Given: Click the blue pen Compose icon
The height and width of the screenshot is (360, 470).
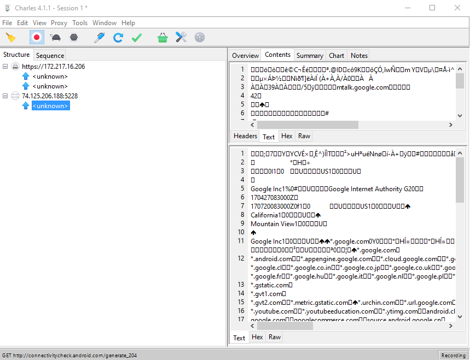Looking at the screenshot, I should click(99, 38).
